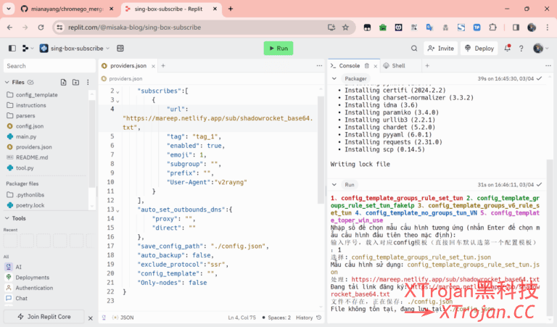Viewport: 557px width, 327px height.
Task: Collapse the Tools section
Action: (8, 218)
